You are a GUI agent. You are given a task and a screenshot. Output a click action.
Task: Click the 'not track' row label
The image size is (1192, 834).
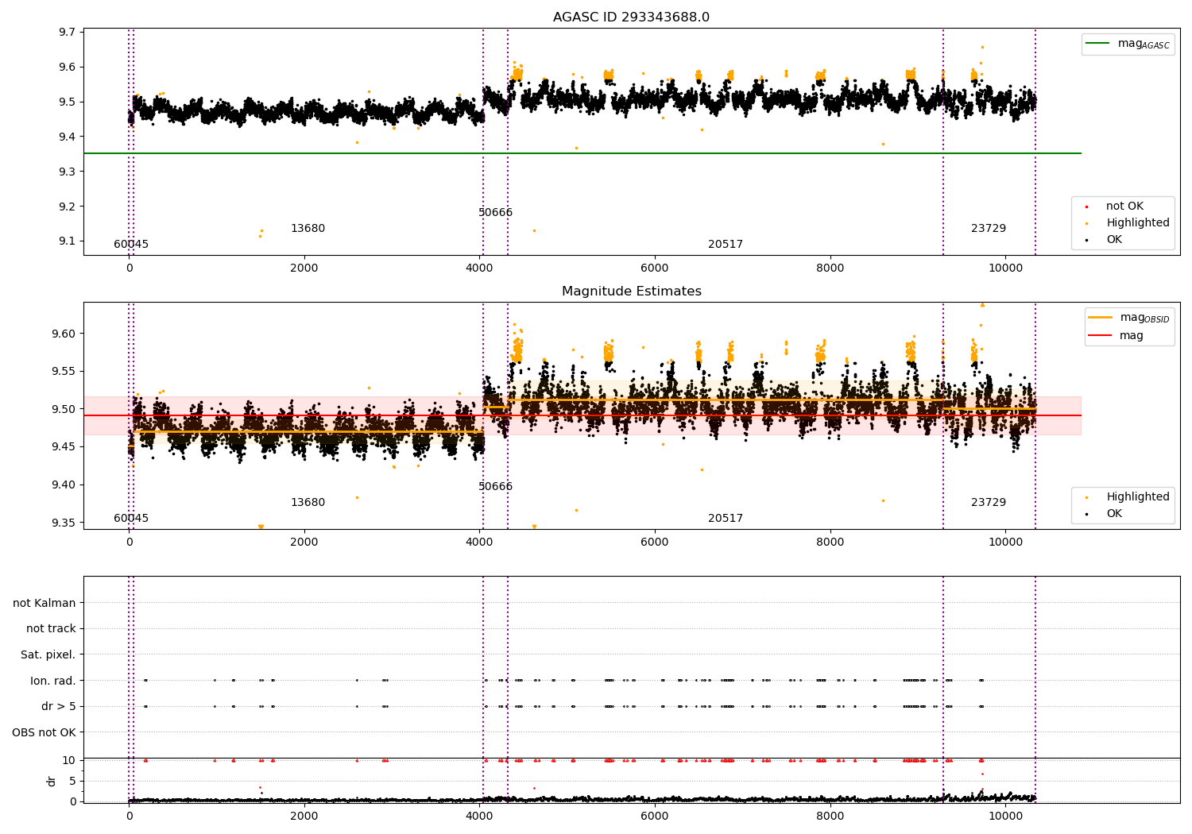click(x=51, y=629)
